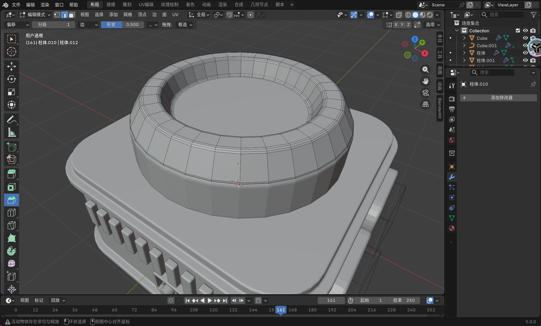Click the current frame field 161
Image resolution: width=541 pixels, height=326 pixels.
point(331,300)
